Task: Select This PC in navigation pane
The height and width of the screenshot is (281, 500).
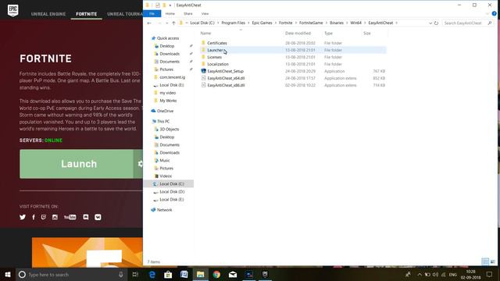Action: pos(163,122)
